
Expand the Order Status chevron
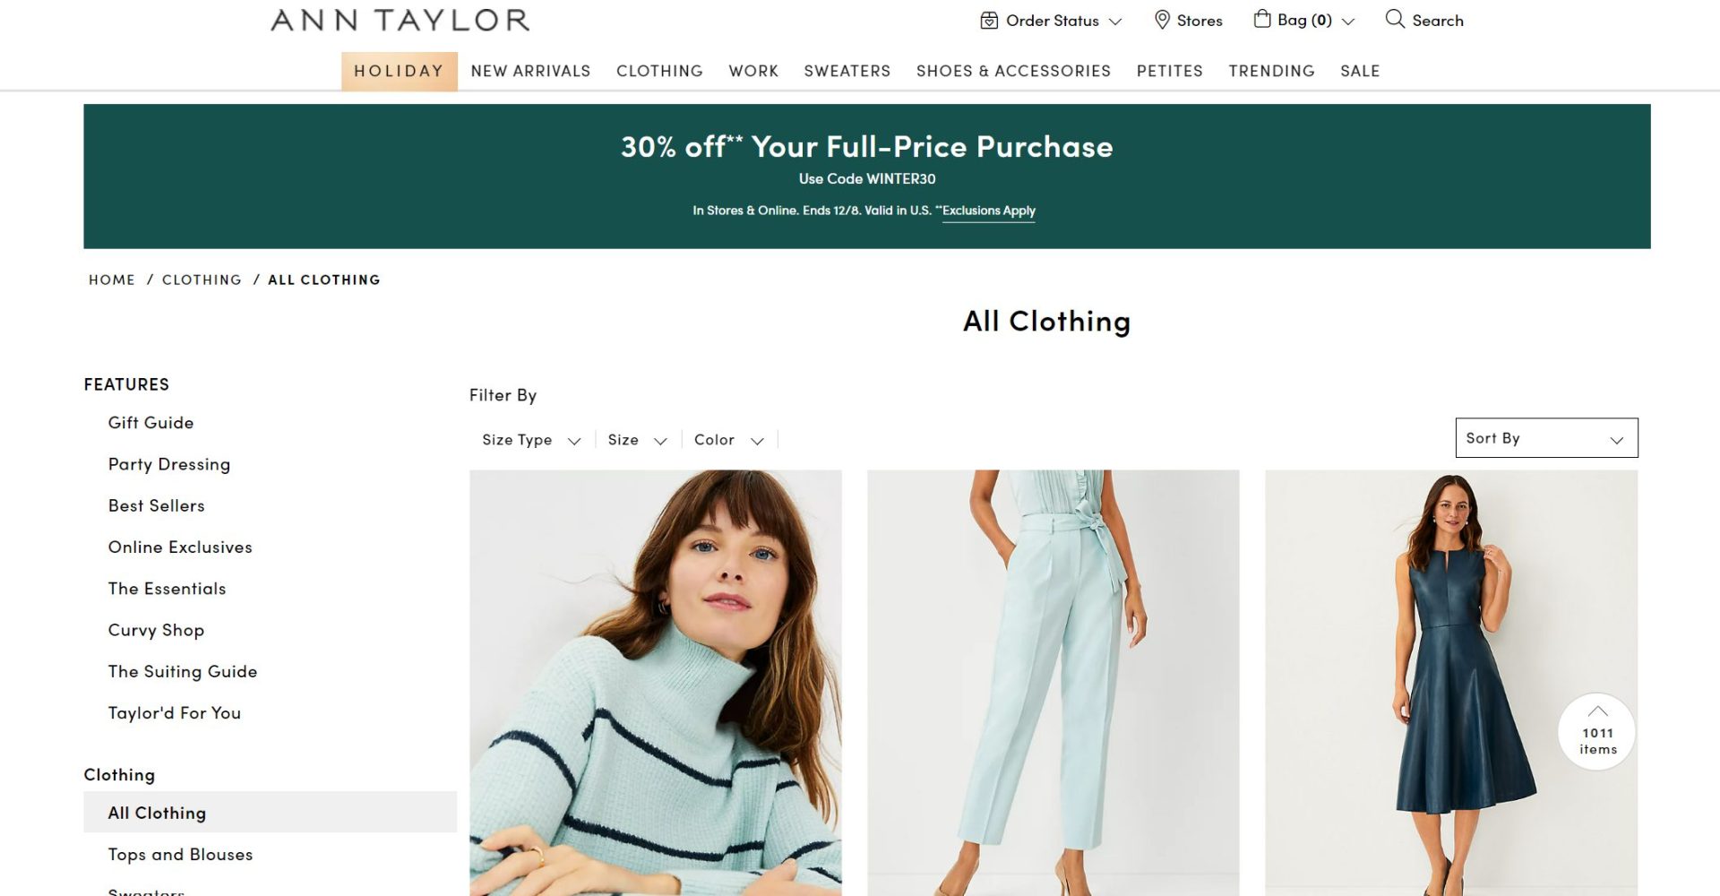[x=1115, y=22]
